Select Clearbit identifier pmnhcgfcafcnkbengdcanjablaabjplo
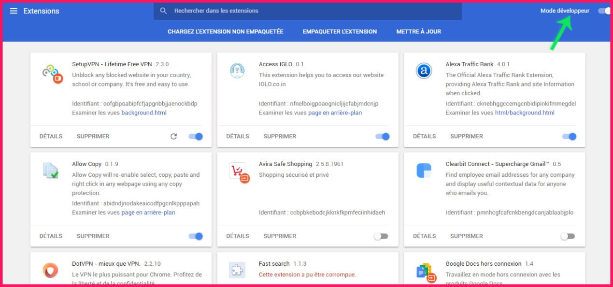 525,213
